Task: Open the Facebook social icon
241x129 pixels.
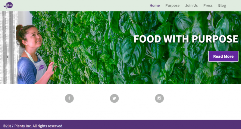Action: pos(69,98)
